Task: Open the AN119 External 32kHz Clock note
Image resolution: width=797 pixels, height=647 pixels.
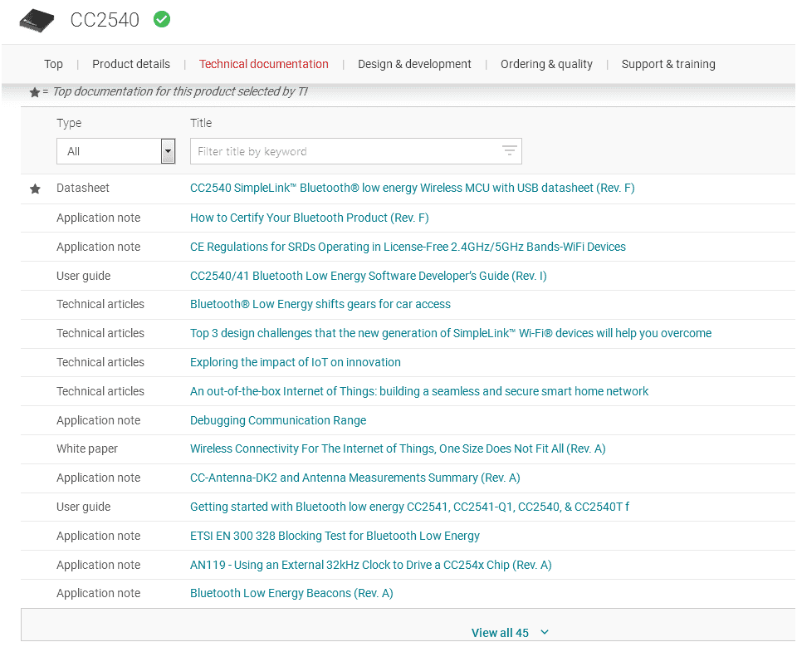Action: point(370,565)
